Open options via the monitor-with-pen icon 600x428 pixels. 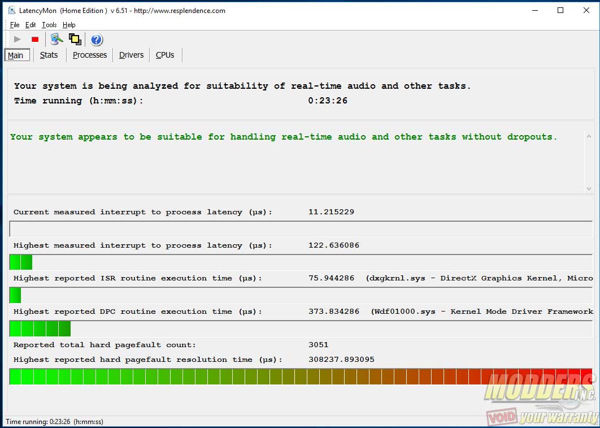pos(56,40)
